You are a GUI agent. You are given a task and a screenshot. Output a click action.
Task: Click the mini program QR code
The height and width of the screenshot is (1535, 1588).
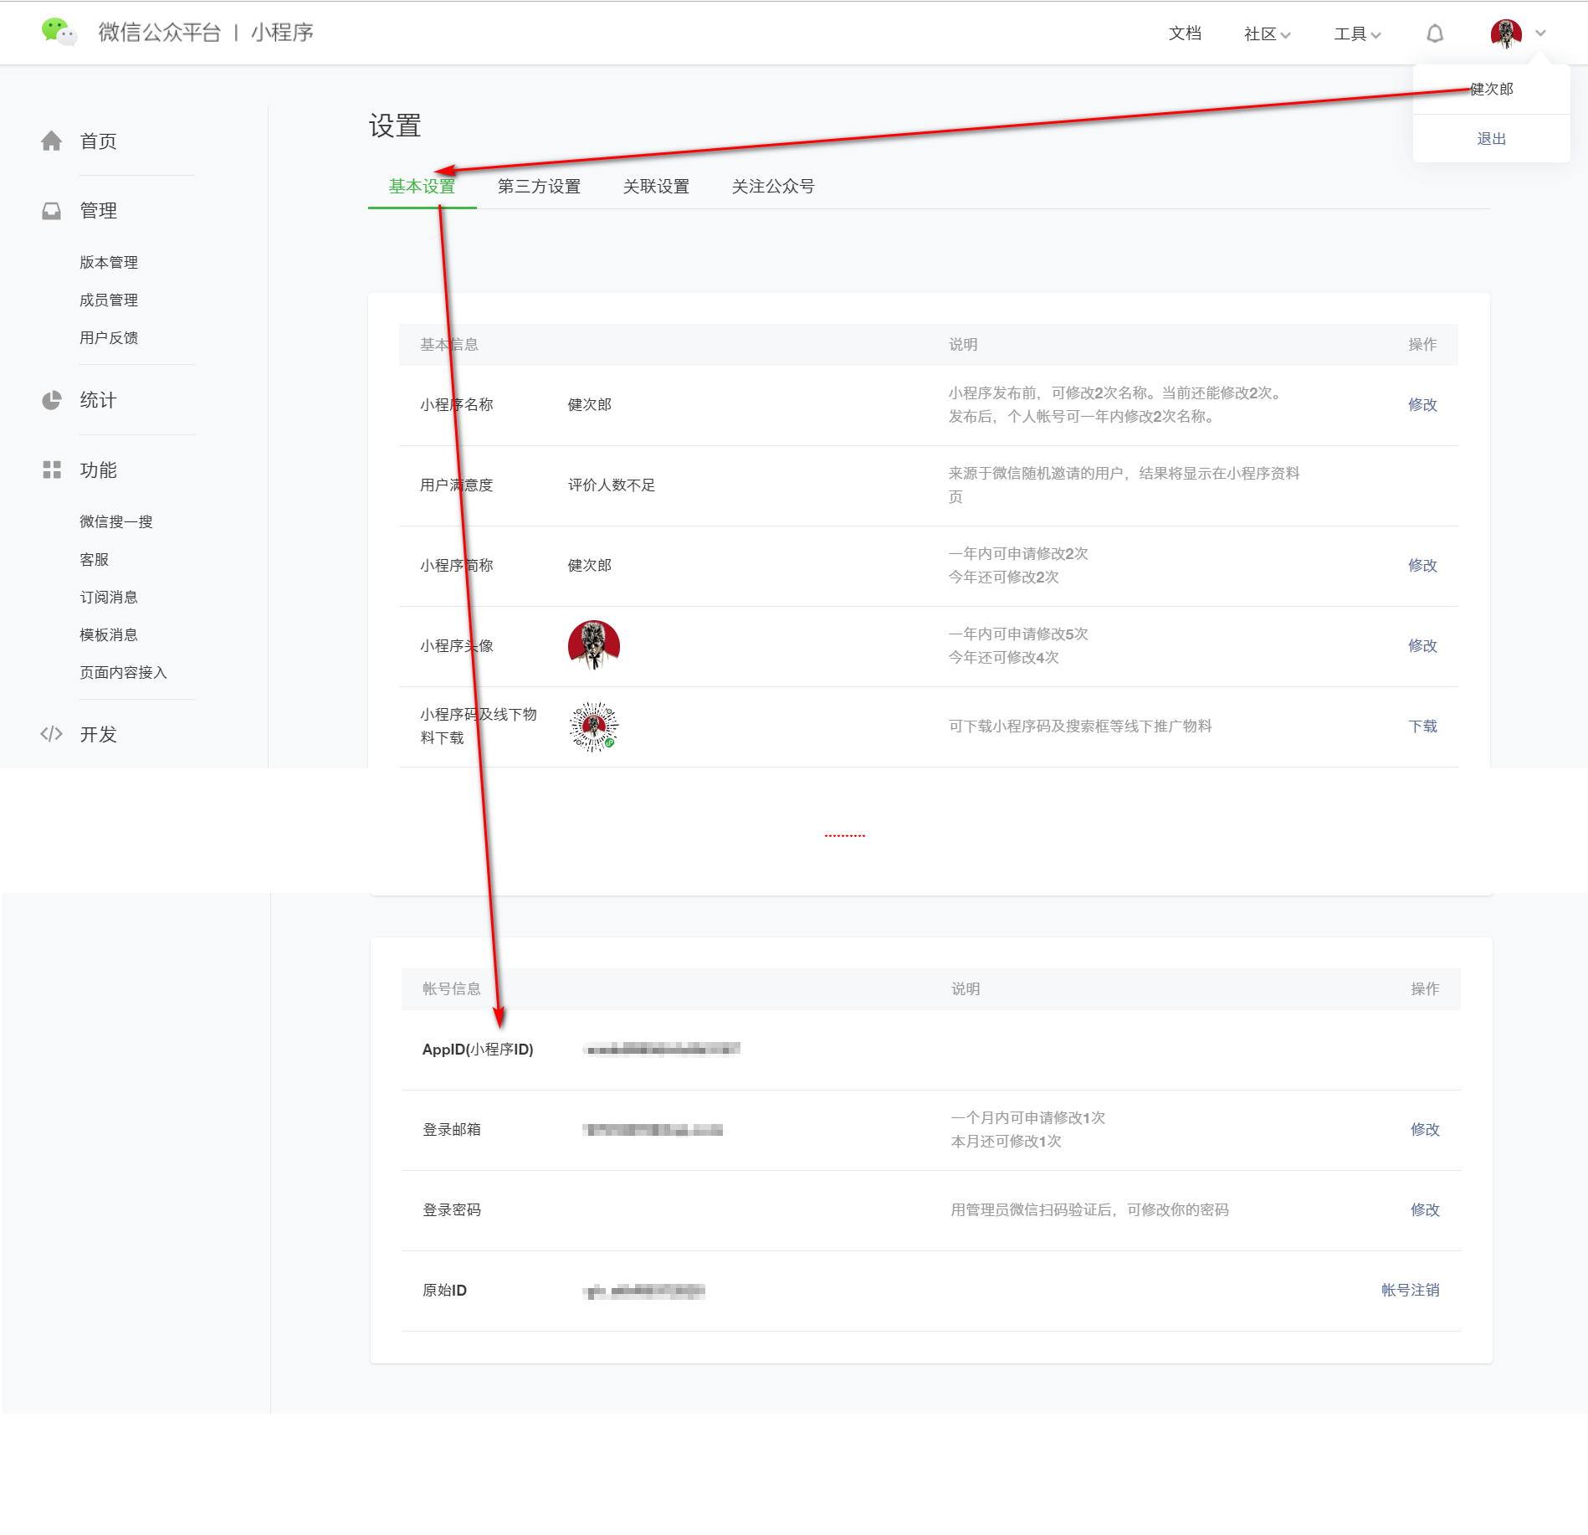(594, 726)
